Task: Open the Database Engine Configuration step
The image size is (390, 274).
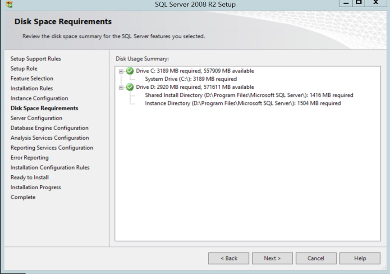Action: [x=50, y=128]
